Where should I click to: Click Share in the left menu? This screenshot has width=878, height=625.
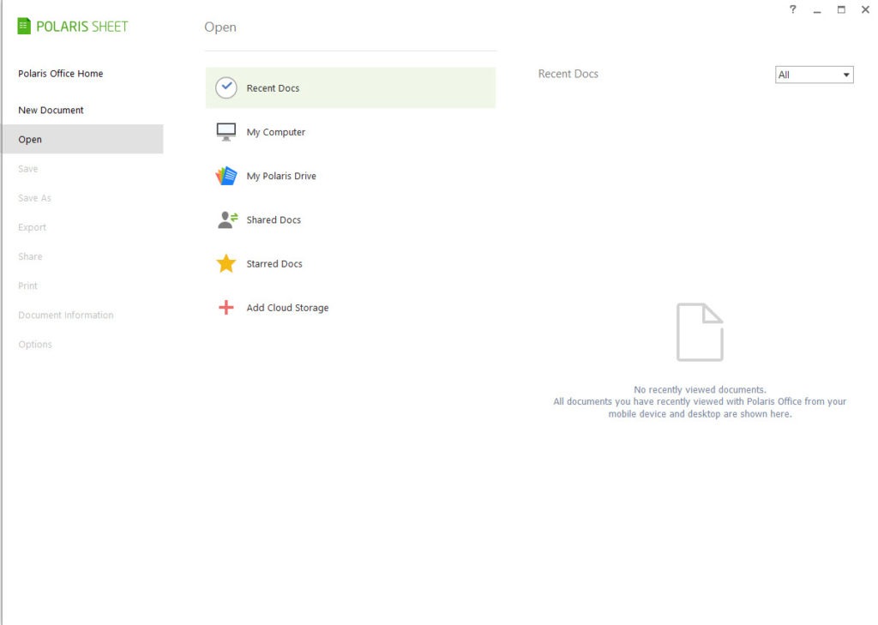tap(30, 256)
